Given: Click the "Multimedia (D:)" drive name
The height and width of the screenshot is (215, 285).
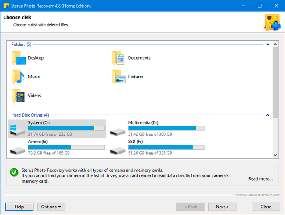Looking at the screenshot, I should 143,123.
